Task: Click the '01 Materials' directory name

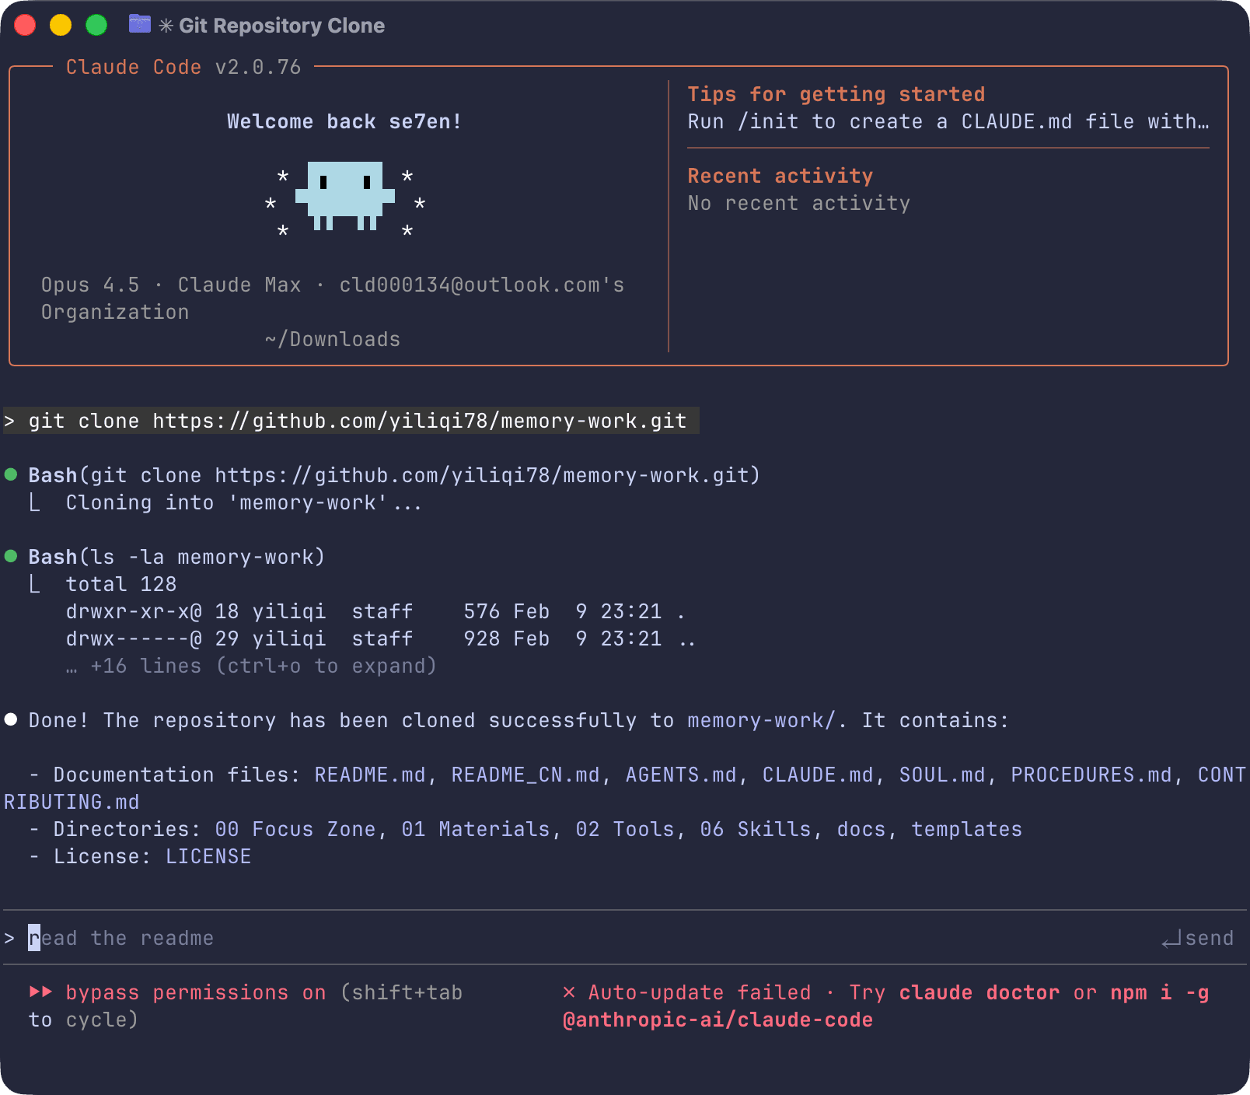Action: tap(476, 830)
